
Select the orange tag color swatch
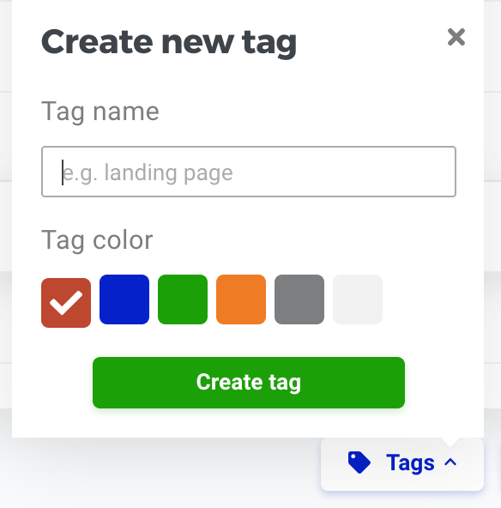[241, 299]
